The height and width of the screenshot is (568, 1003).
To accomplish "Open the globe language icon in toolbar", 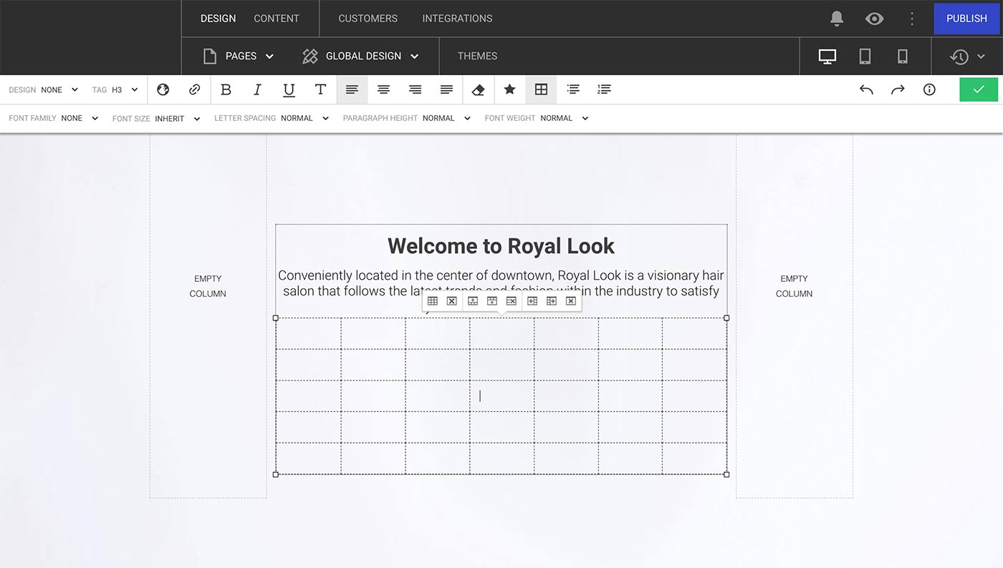I will point(163,89).
